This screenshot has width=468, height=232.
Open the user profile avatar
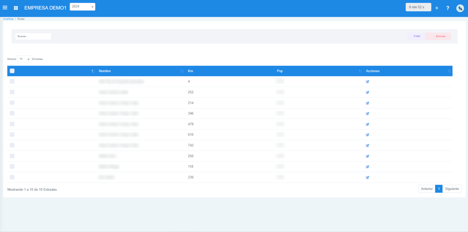tap(460, 8)
